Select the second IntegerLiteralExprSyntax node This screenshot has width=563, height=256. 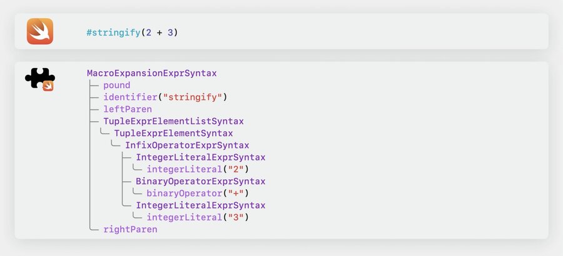(201, 205)
